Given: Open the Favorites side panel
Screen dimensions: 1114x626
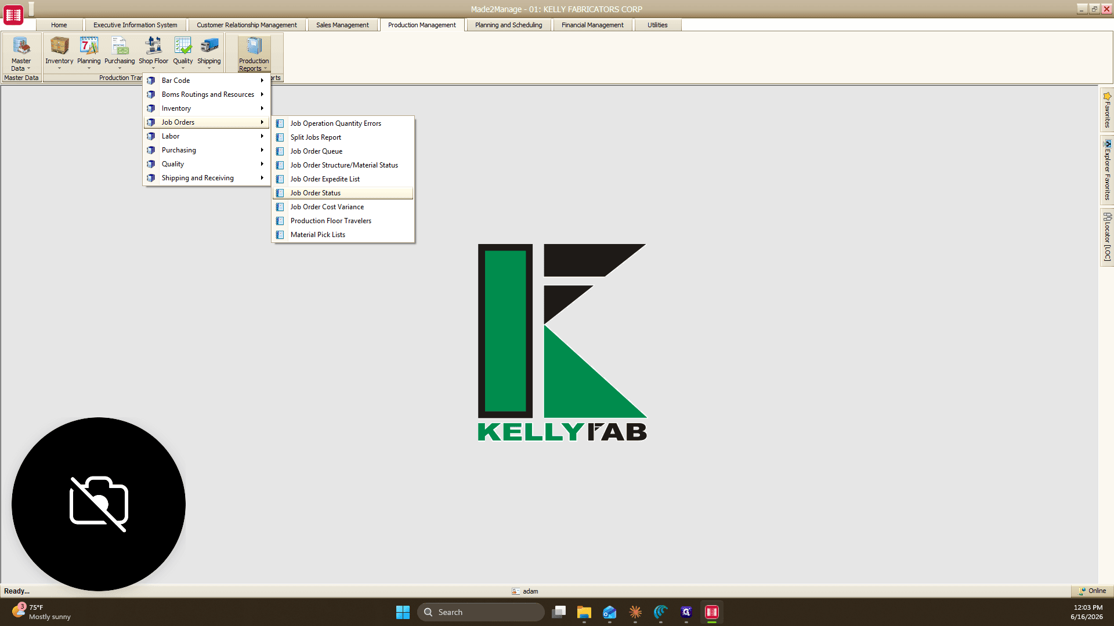Looking at the screenshot, I should point(1107,110).
